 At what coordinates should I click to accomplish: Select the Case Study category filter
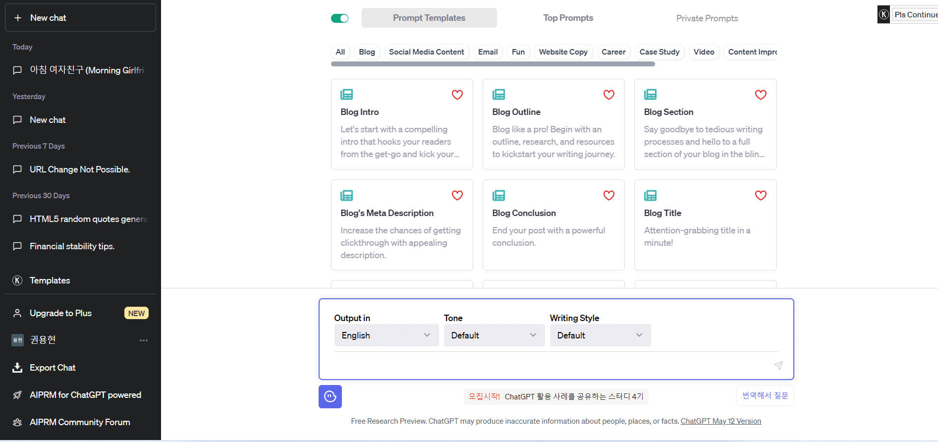(x=660, y=52)
